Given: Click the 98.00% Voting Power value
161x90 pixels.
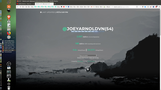Looking at the screenshot, I should tap(91, 50).
